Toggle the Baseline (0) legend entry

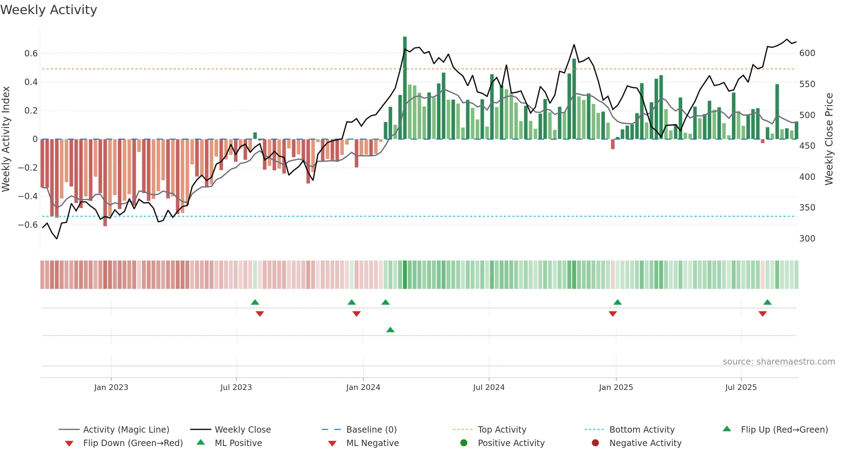tap(359, 429)
